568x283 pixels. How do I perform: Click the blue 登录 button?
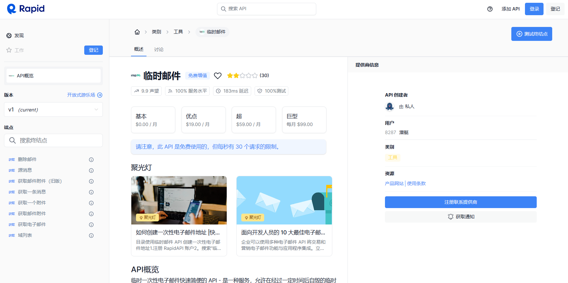(534, 9)
